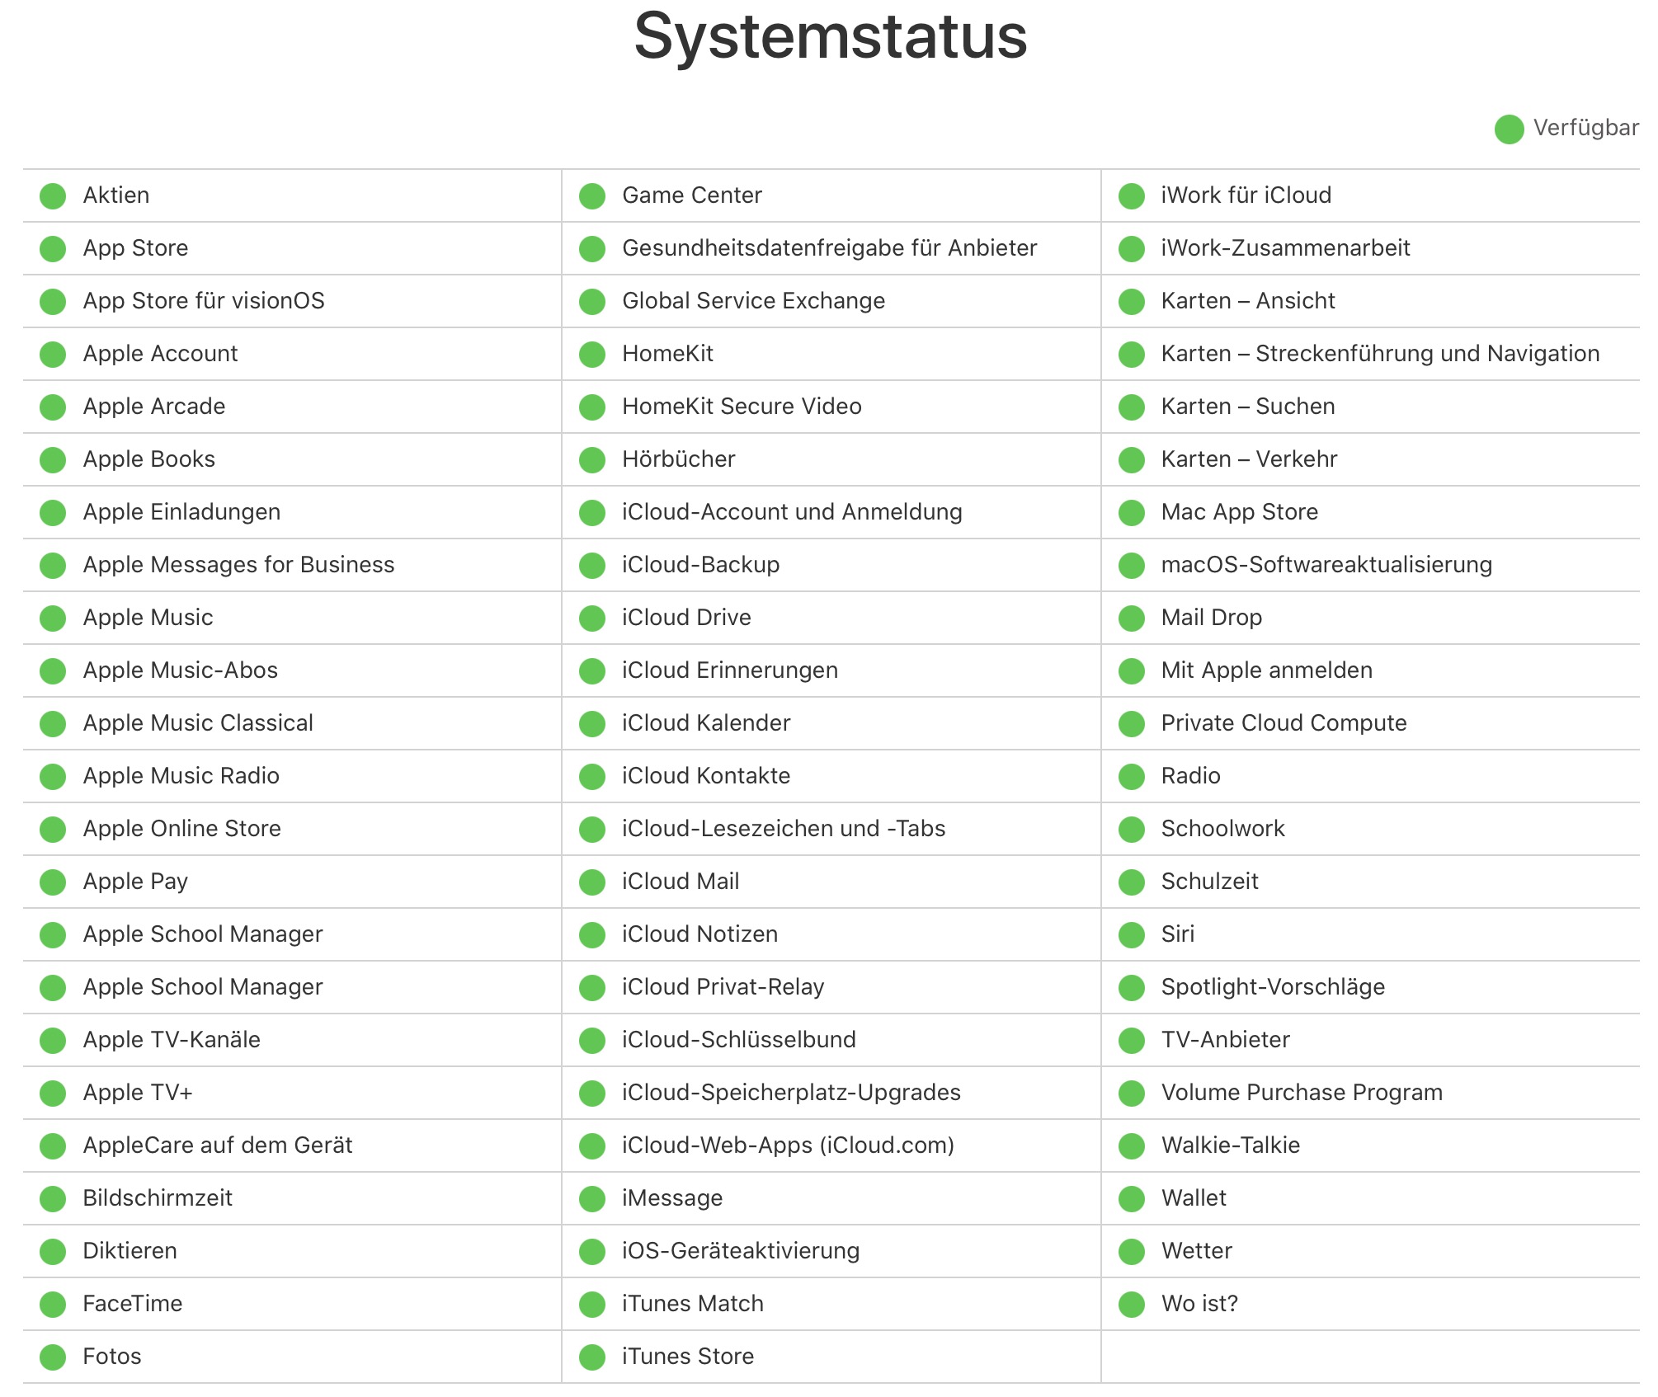Select the iTunes Store service row
Image resolution: width=1658 pixels, height=1397 pixels.
pos(688,1357)
